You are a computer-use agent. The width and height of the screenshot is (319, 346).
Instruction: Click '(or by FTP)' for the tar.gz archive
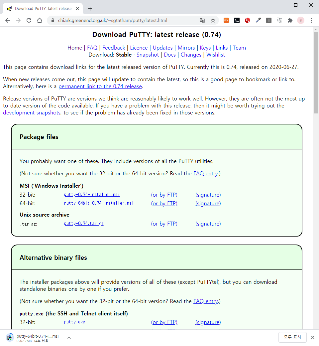164,224
